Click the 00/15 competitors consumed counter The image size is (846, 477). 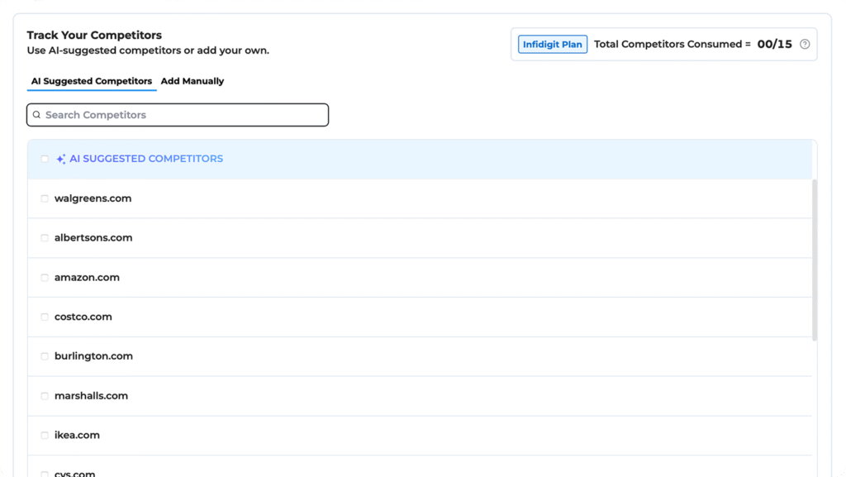point(774,45)
